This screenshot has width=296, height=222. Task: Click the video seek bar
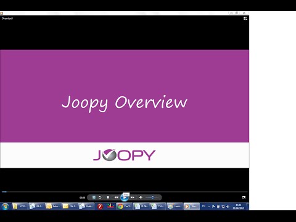(x=125, y=192)
